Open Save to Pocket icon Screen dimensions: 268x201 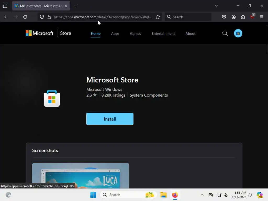click(224, 17)
